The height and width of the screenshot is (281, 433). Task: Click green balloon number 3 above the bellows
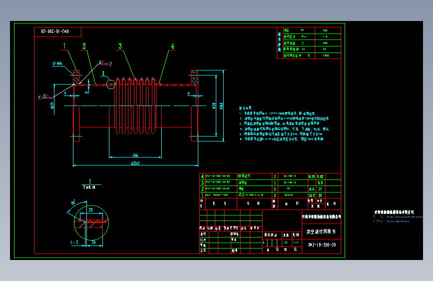click(x=120, y=46)
